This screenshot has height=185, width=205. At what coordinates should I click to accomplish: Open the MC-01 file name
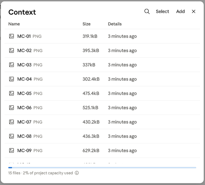[x=24, y=36]
